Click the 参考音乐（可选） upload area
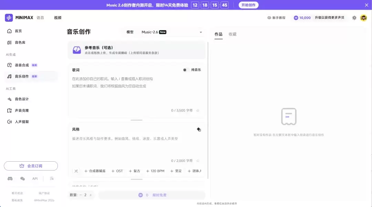The image size is (372, 207). coord(136,50)
